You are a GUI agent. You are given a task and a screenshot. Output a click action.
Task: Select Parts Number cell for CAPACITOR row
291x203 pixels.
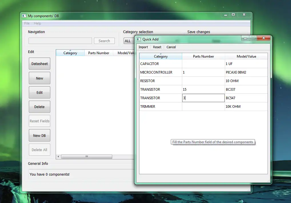[203, 64]
